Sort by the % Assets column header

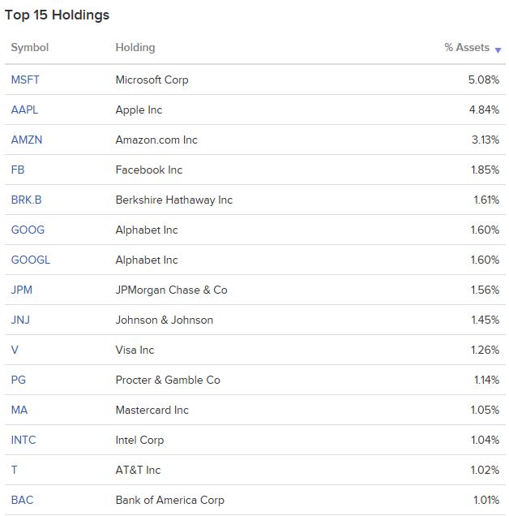click(467, 47)
